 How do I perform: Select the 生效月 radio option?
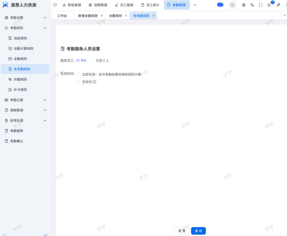79,82
